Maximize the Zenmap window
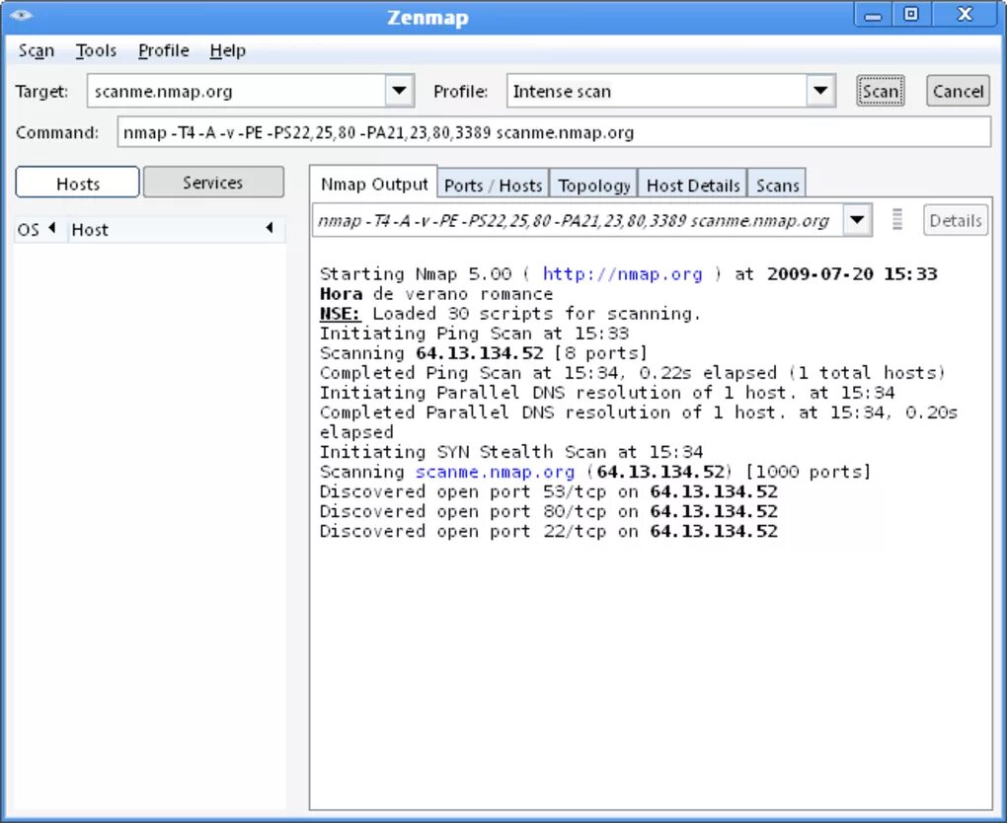Viewport: 1007px width, 823px height. (x=910, y=14)
